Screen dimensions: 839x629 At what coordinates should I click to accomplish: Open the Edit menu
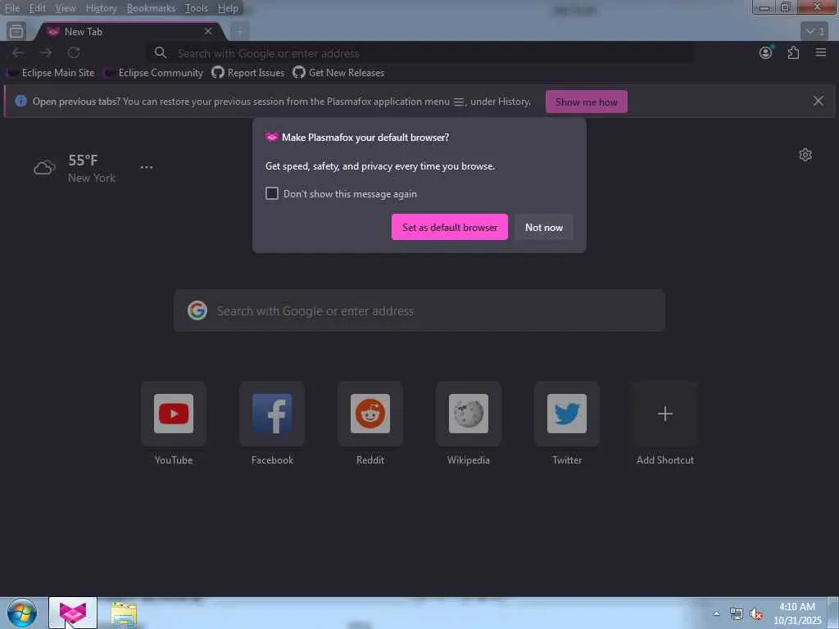37,8
